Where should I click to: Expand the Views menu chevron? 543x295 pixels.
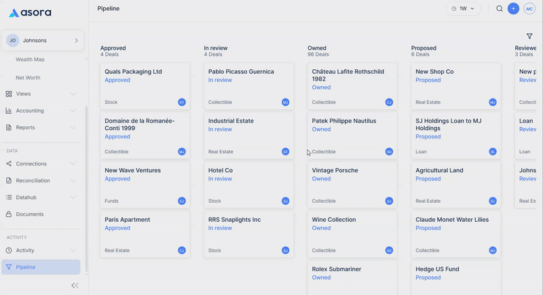pos(73,94)
